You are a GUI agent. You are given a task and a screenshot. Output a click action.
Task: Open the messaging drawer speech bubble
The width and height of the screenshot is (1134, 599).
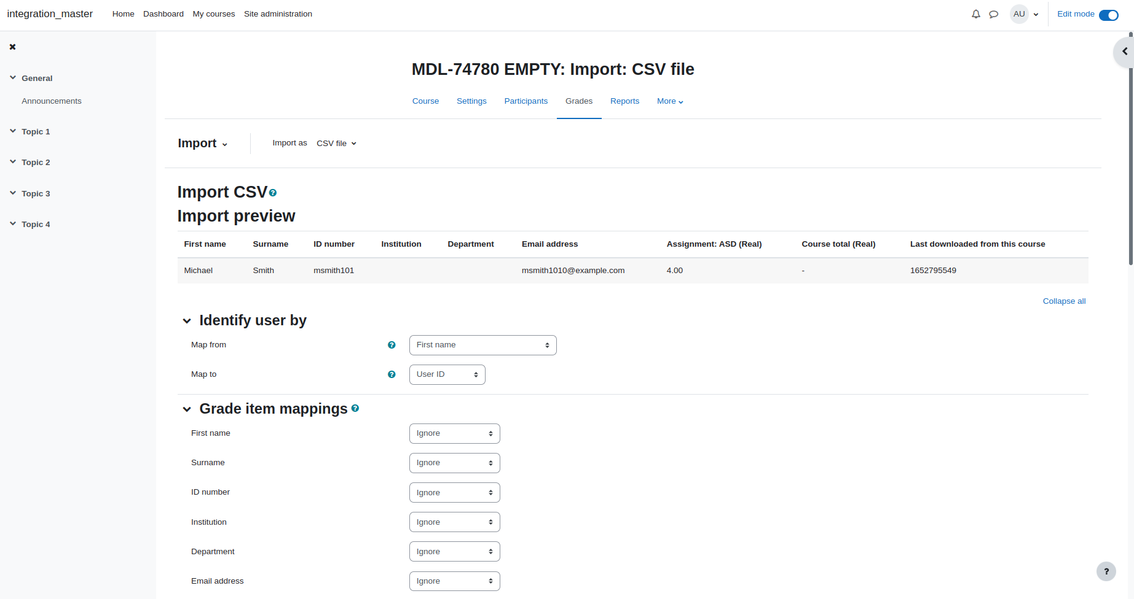click(x=994, y=14)
